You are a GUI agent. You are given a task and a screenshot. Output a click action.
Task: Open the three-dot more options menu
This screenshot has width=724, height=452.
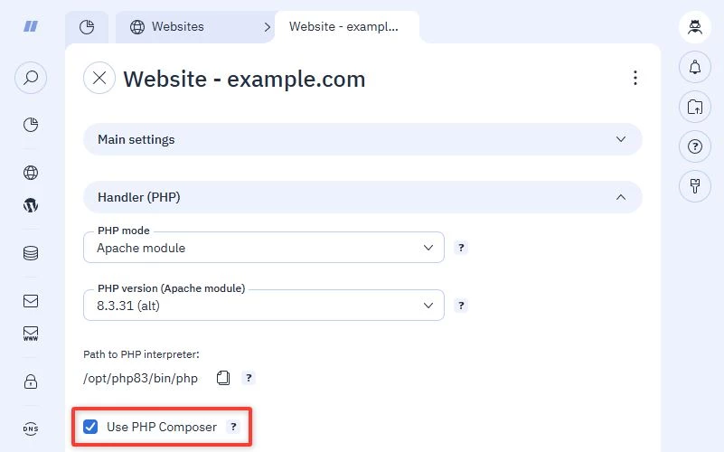click(x=635, y=78)
